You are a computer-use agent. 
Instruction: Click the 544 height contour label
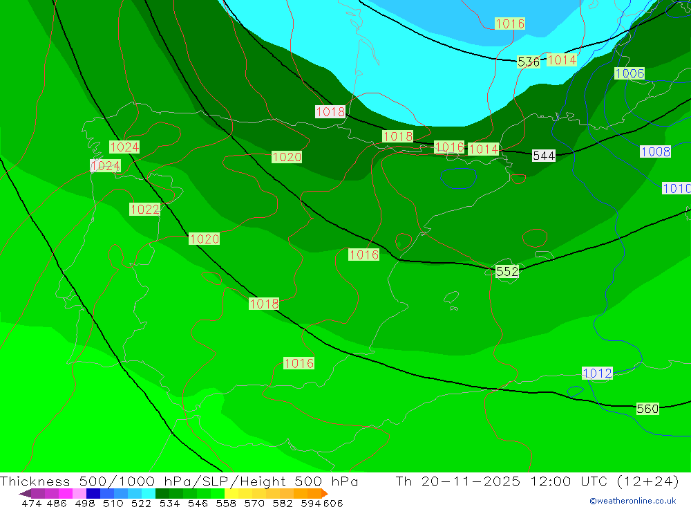[544, 156]
